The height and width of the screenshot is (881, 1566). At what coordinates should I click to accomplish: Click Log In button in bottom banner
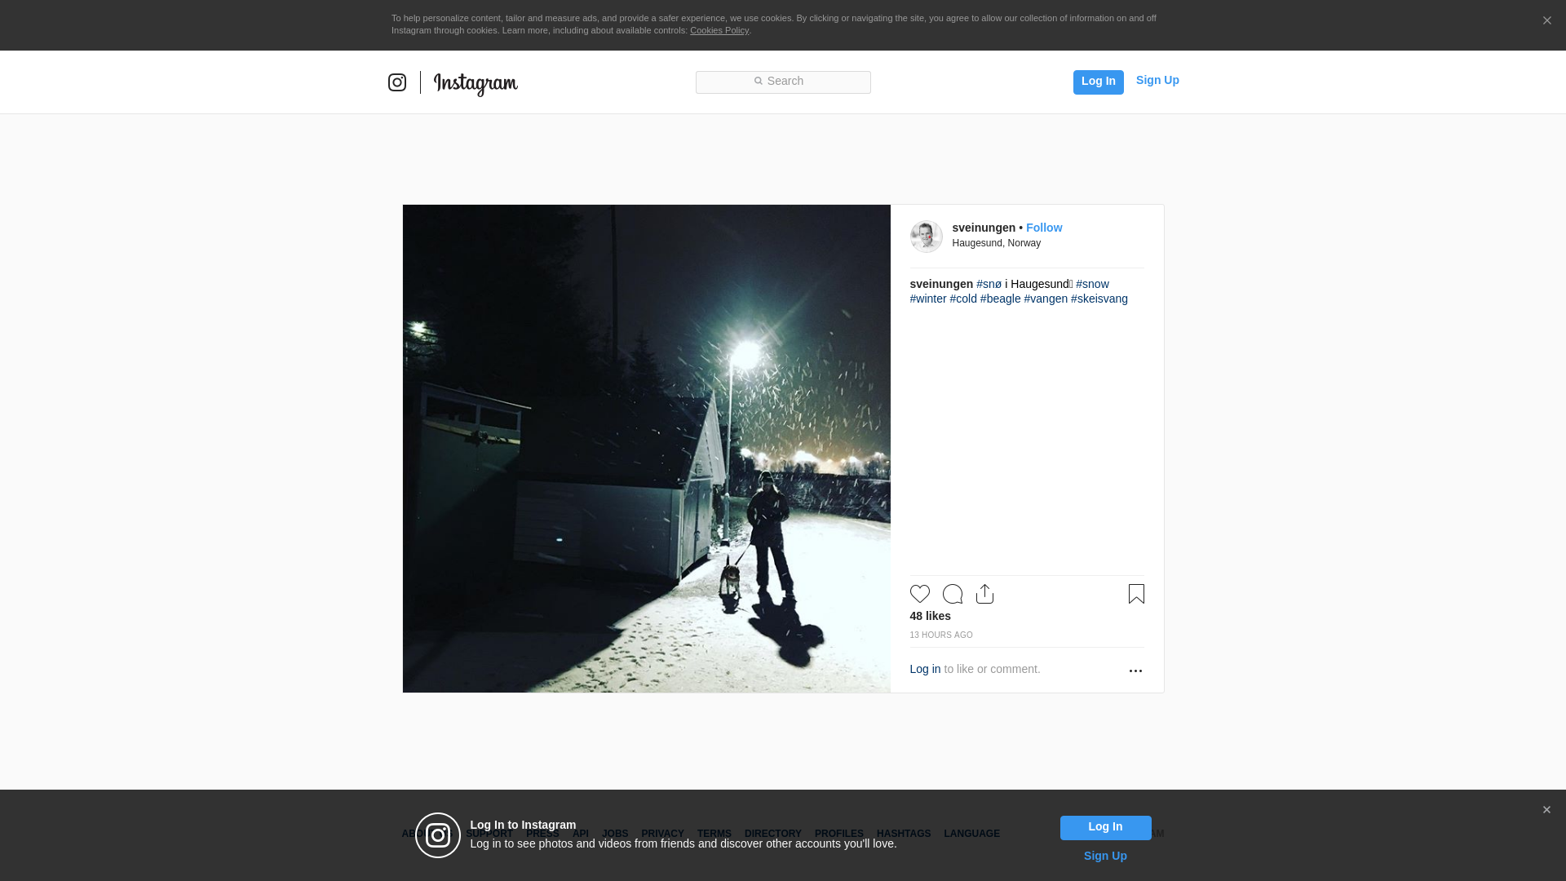(1105, 828)
